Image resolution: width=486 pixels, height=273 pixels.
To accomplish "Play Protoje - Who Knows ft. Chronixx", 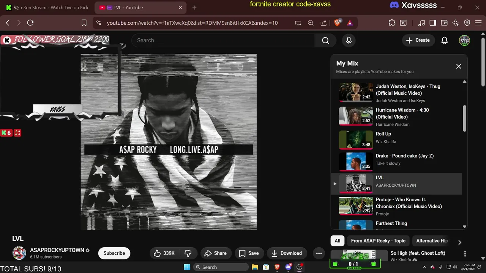I will click(396, 206).
